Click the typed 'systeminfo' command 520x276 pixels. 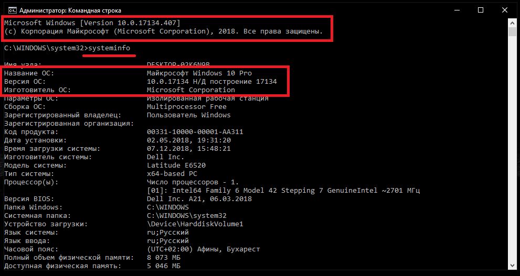pos(109,48)
